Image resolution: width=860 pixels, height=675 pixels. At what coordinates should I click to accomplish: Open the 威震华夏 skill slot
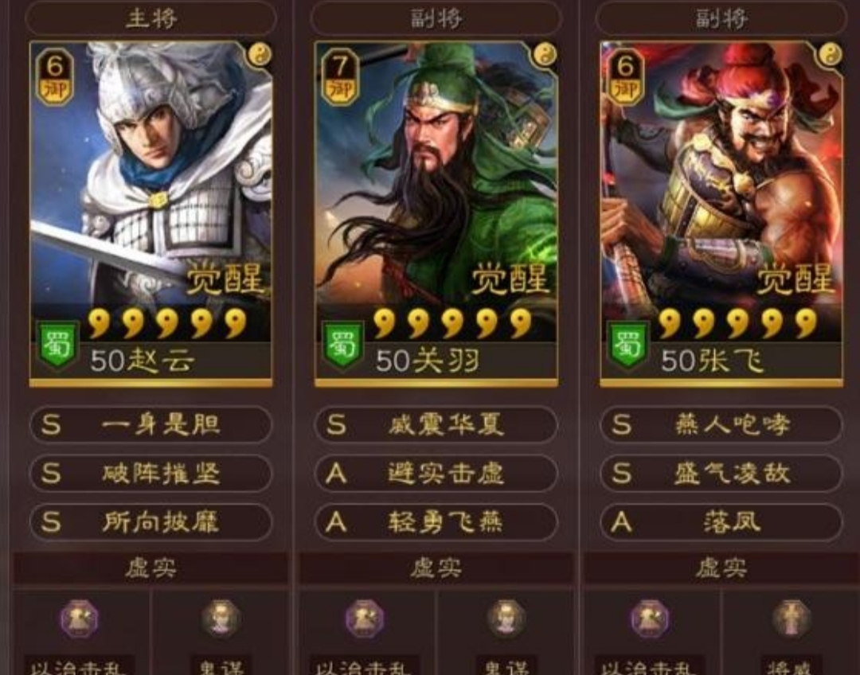(x=436, y=424)
